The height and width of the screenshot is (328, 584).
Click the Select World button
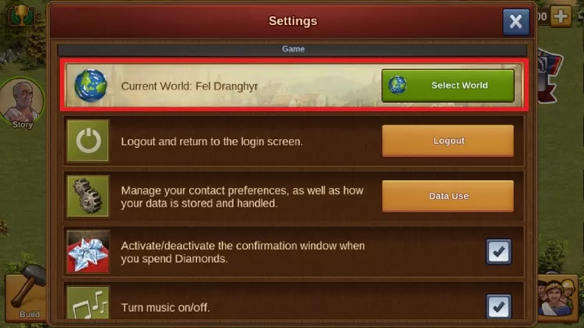click(448, 85)
